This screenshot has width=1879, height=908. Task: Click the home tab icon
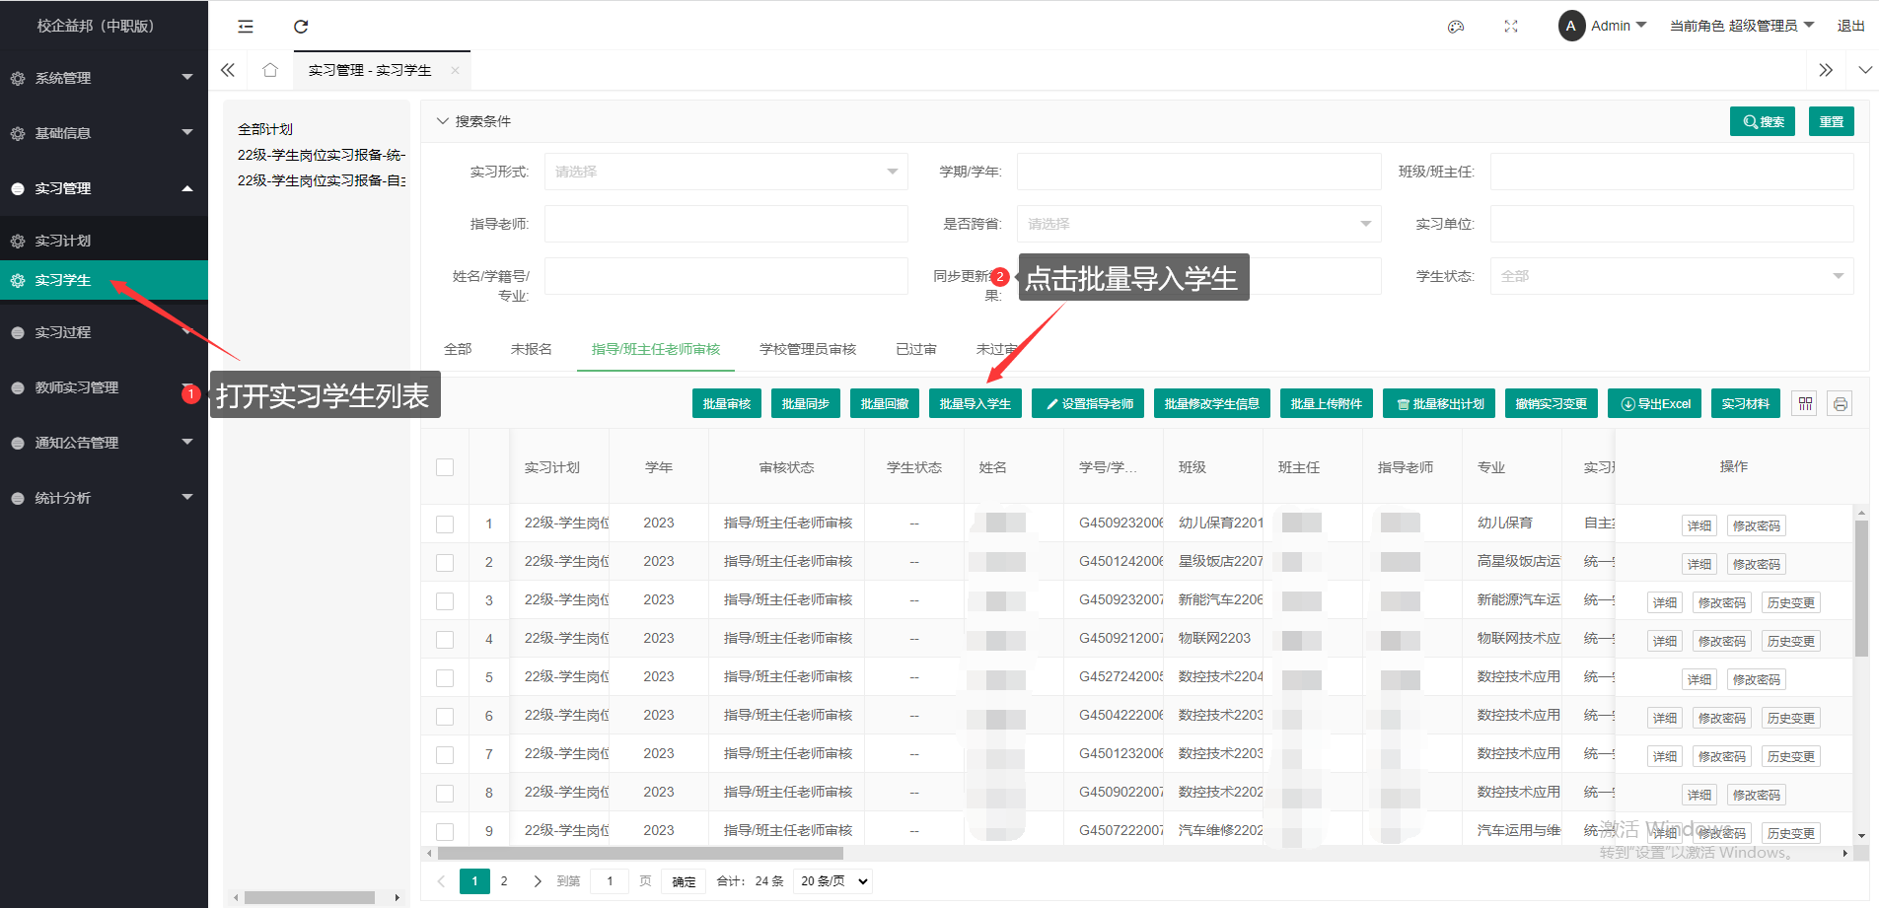269,70
